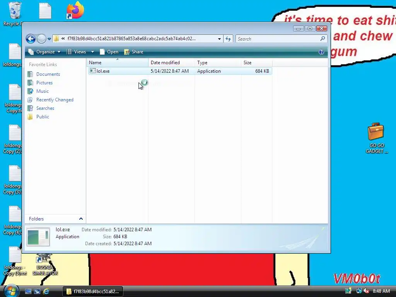Click the f7f83b98d4bcc51a82... taskbar button

click(93, 292)
